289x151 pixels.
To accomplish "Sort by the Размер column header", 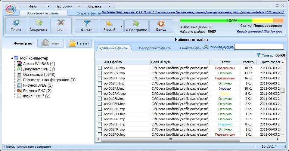I will 248,62.
